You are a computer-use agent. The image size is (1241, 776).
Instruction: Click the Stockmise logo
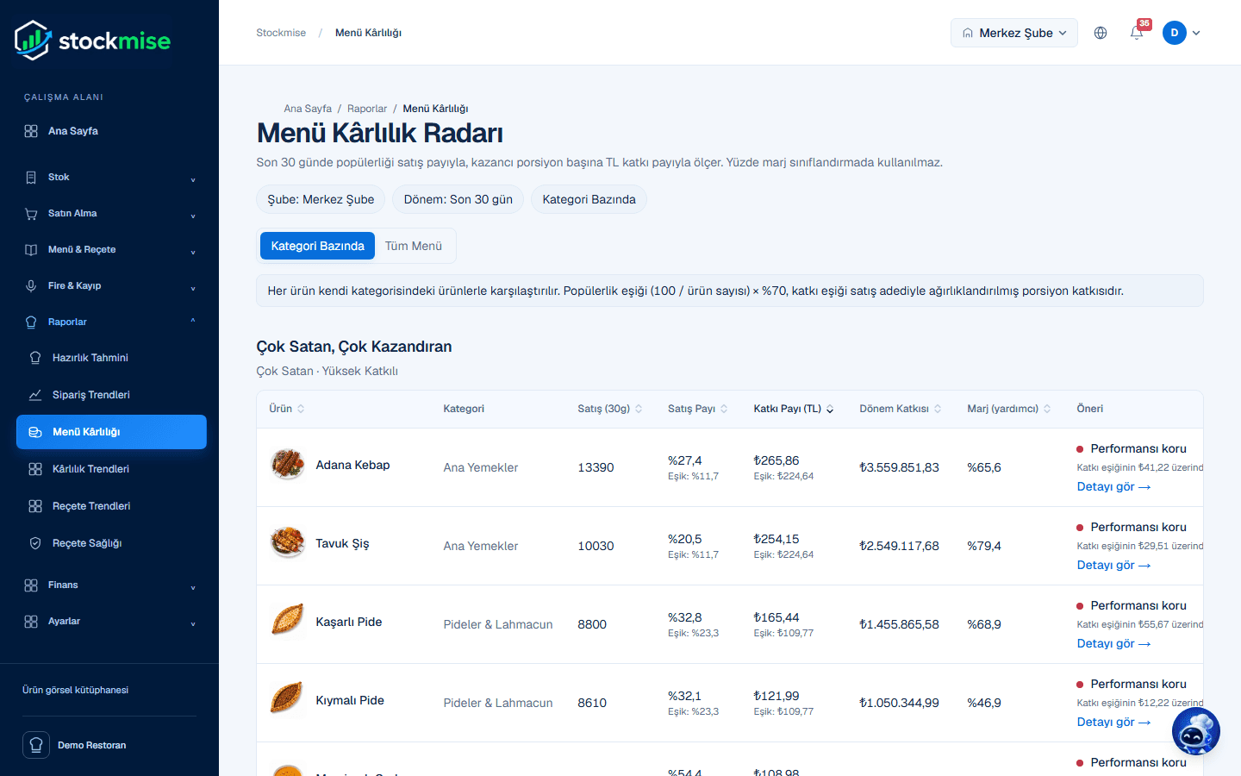point(93,41)
